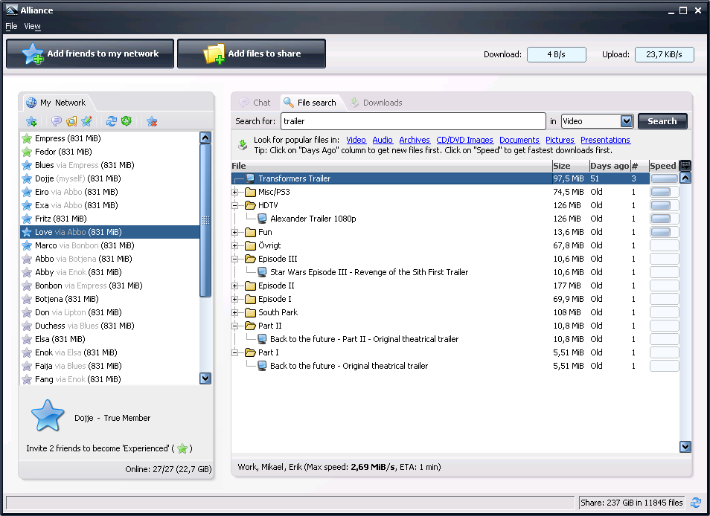Click the column options icon beside Speed
710x516 pixels.
click(685, 165)
